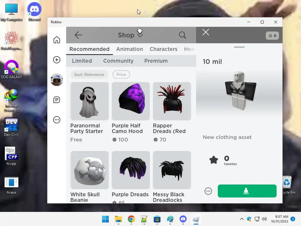
Task: Open the Price filter pill
Action: click(121, 74)
